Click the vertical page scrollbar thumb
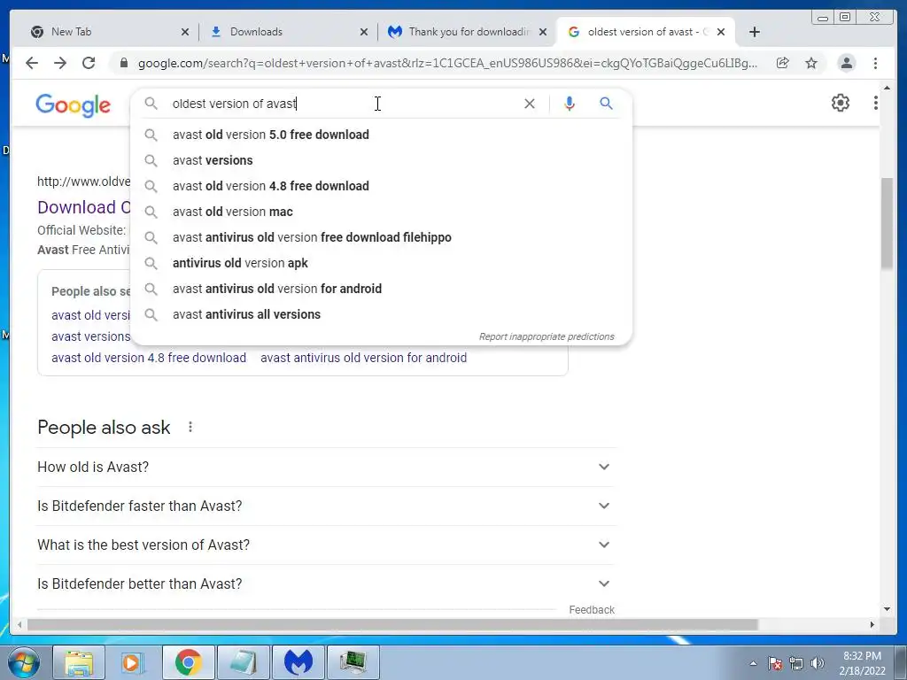The image size is (907, 680). click(887, 223)
